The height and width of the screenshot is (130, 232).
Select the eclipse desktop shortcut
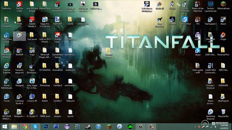point(198,36)
